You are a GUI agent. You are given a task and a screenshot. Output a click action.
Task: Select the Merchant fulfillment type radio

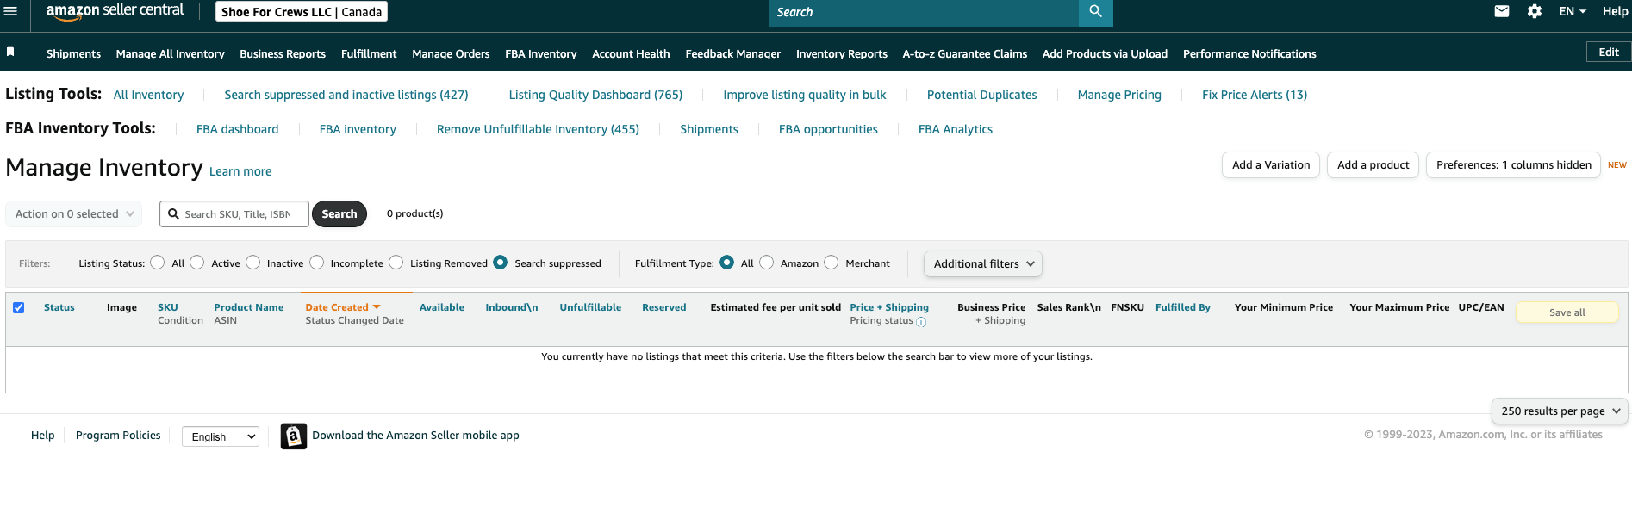pos(832,263)
